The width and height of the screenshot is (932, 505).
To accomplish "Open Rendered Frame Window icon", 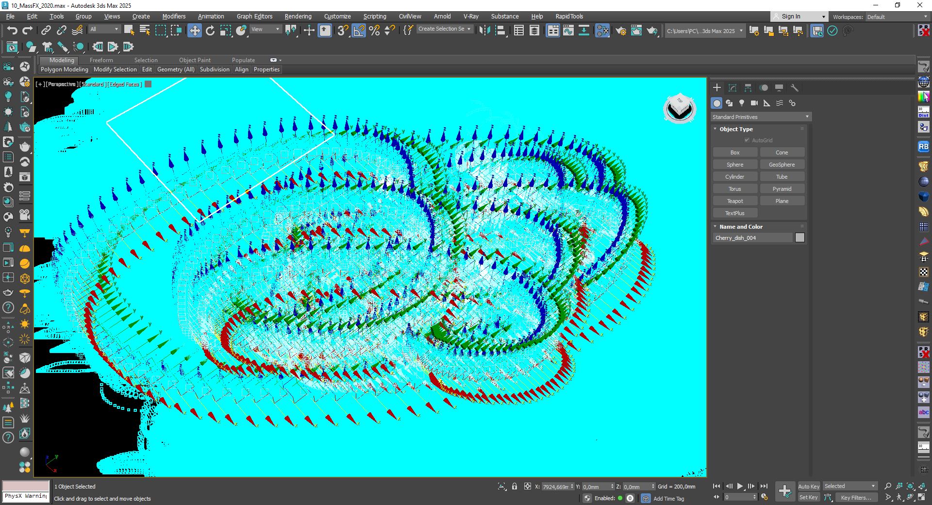I will coord(636,31).
